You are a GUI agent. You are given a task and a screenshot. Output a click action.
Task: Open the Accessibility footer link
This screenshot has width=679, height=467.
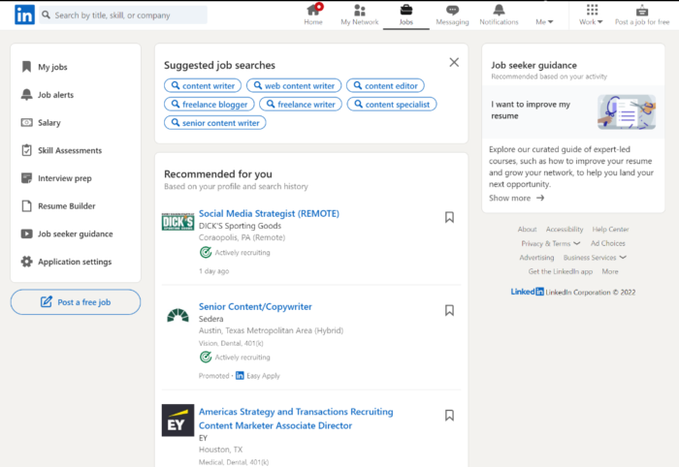(565, 230)
